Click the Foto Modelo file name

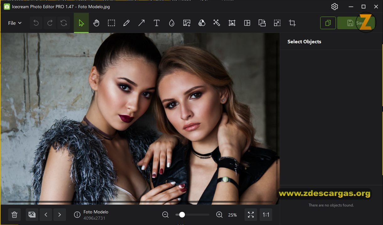coord(96,212)
